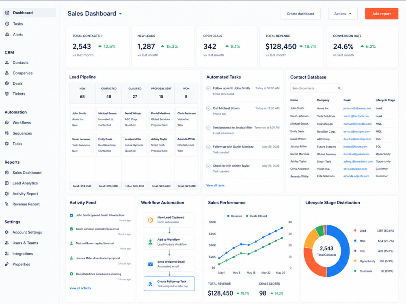Click the Alerts bell icon
This screenshot has height=304, width=406.
(7, 34)
